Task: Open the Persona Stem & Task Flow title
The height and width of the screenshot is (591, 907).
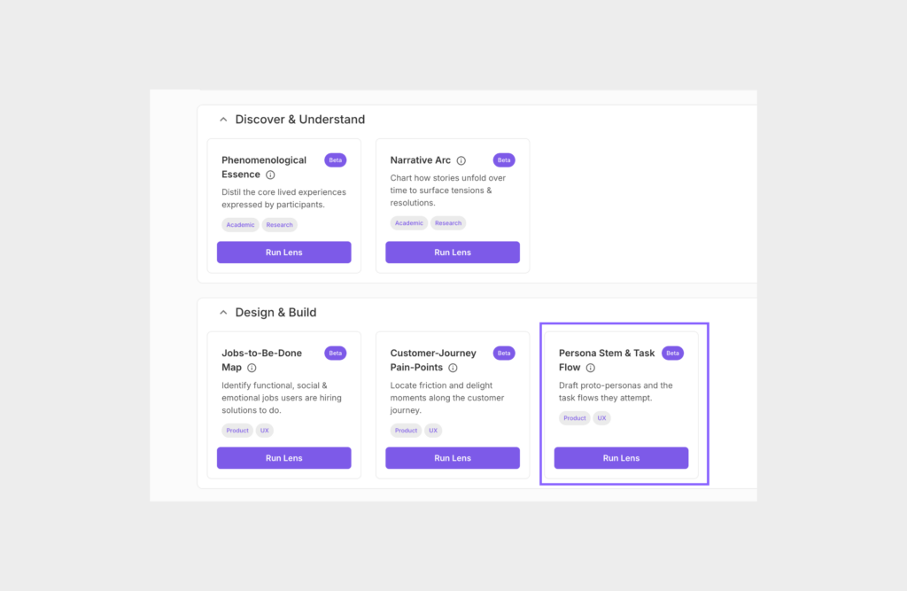Action: pos(607,354)
